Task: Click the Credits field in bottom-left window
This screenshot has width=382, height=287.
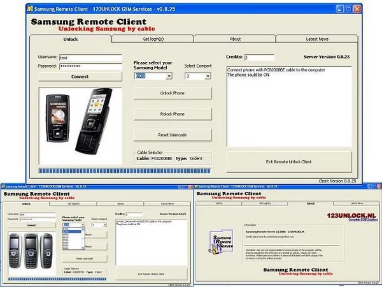Action: [x=134, y=214]
